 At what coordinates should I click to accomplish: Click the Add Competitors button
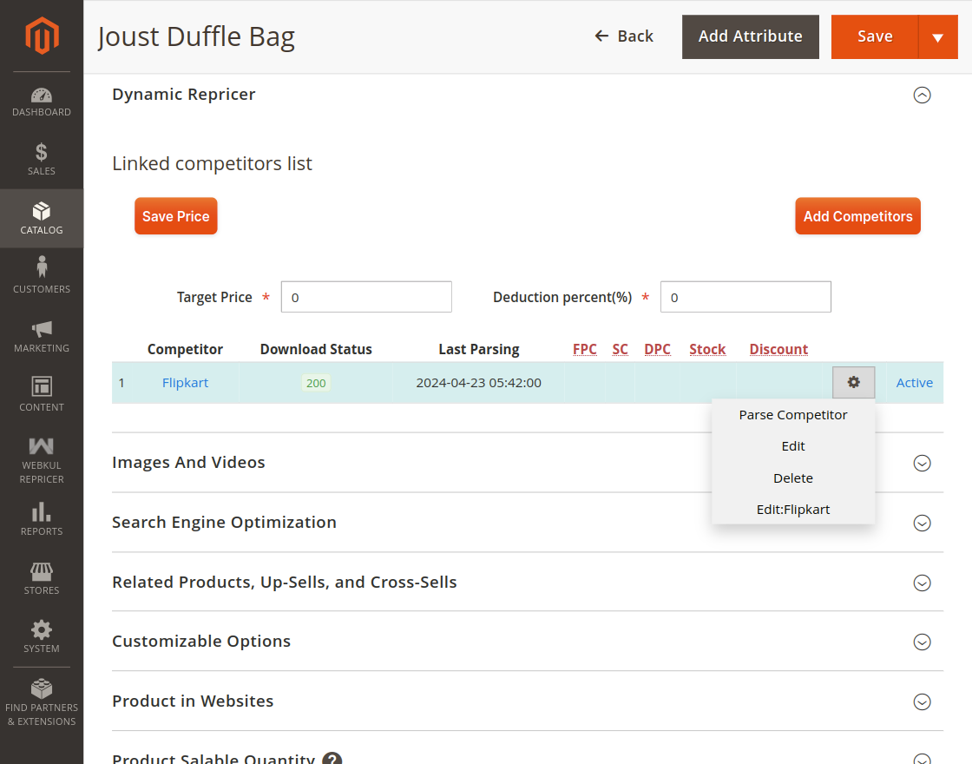point(857,216)
